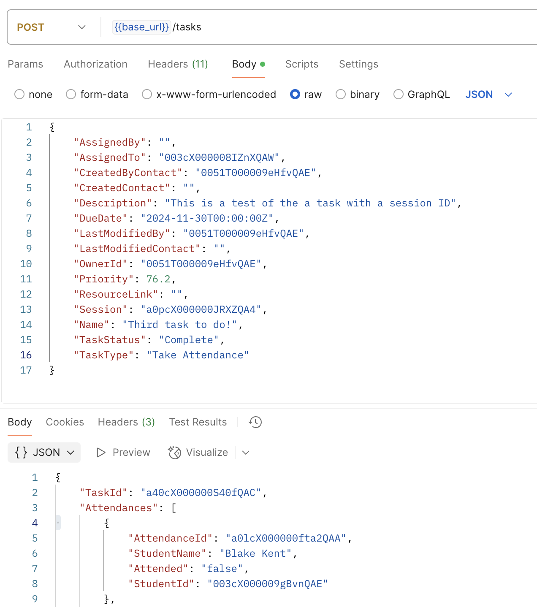Open the JSON raw language dropdown
This screenshot has width=537, height=607.
(489, 95)
